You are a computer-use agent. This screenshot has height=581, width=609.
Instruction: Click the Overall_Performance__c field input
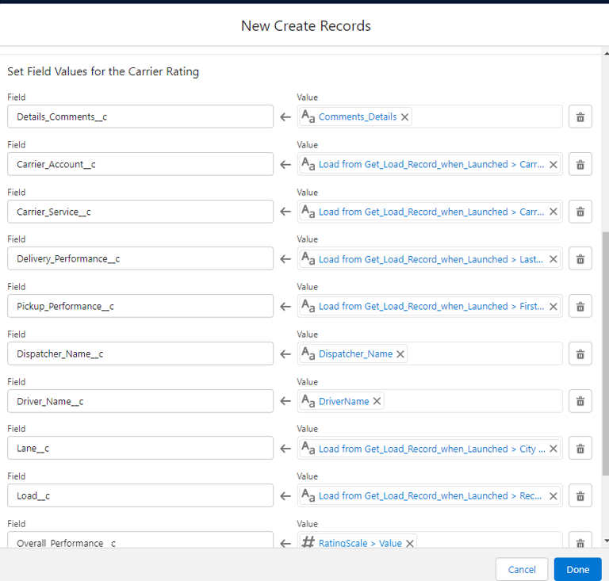140,540
